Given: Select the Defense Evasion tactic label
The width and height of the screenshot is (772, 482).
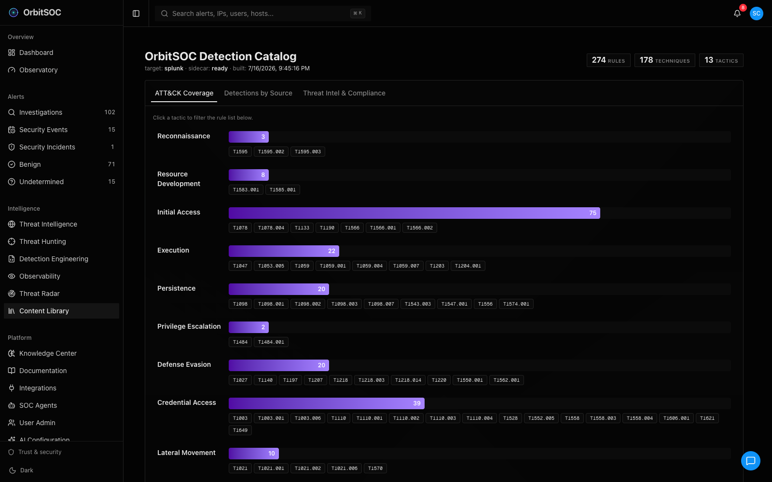Looking at the screenshot, I should coord(184,364).
